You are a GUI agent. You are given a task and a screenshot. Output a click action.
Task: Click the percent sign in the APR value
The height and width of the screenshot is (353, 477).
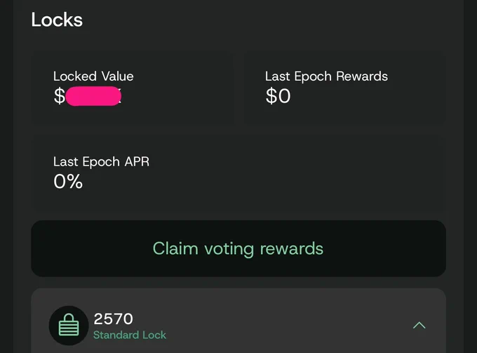[74, 182]
